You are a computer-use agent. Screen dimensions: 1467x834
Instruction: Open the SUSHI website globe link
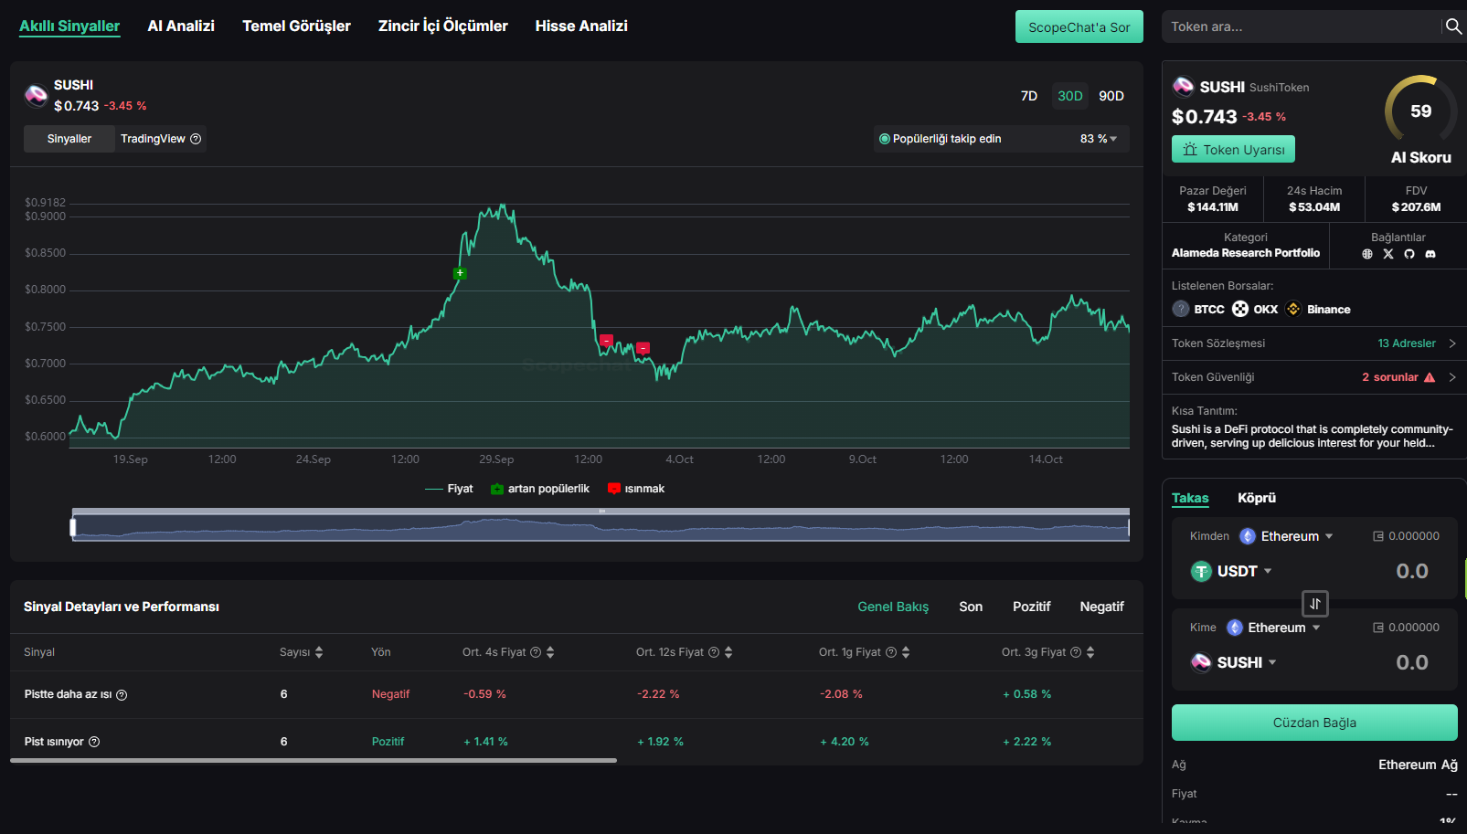pos(1367,254)
